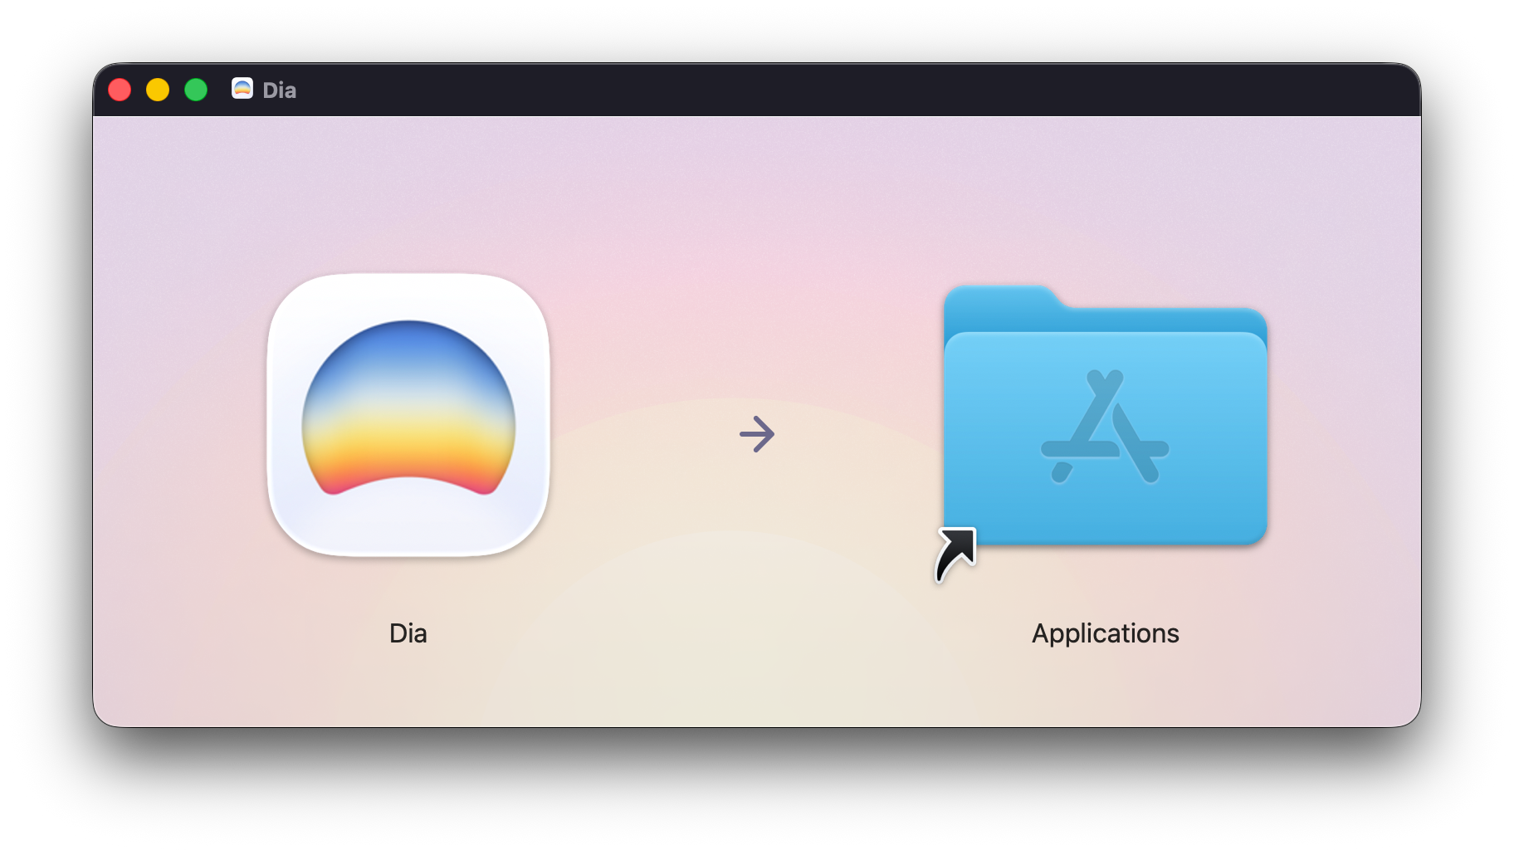
Task: Click the "Dia" window title text
Action: click(279, 90)
